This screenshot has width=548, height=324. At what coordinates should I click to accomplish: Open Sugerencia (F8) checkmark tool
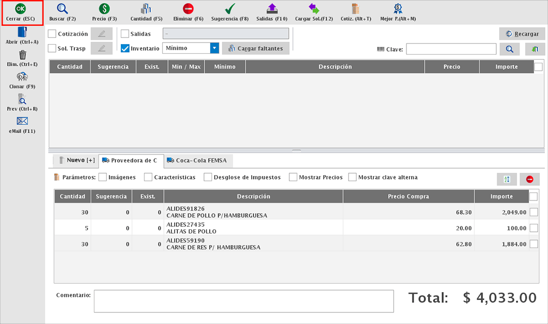pyautogui.click(x=230, y=9)
